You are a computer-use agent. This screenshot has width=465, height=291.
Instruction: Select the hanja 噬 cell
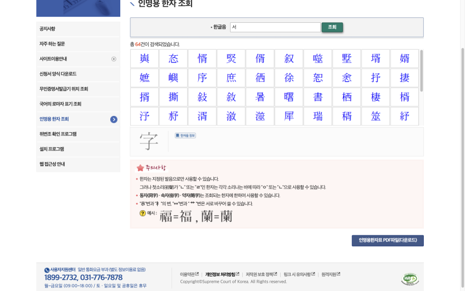click(318, 59)
